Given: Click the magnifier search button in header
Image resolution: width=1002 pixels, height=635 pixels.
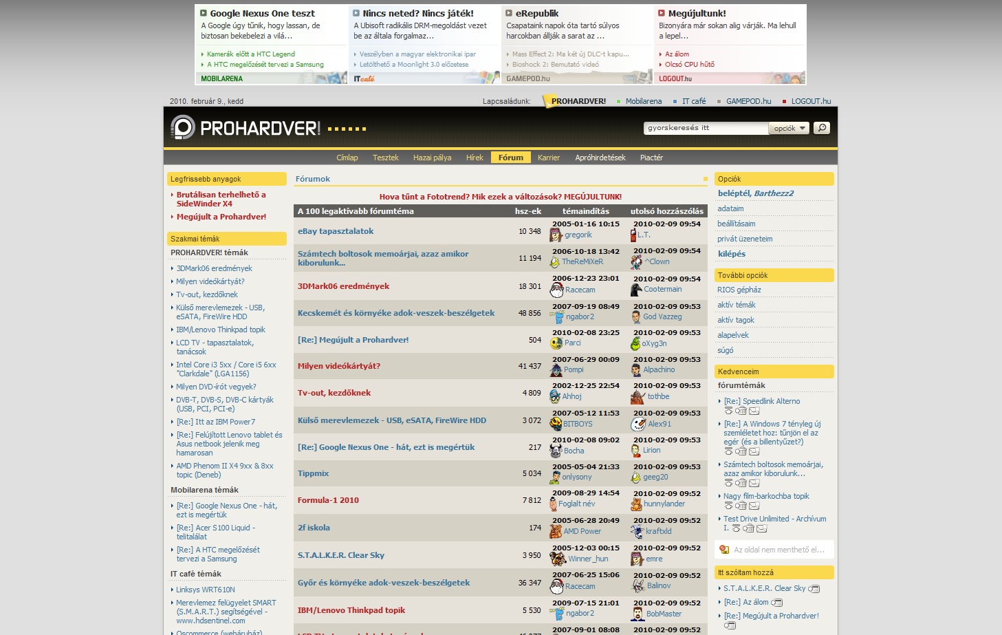Looking at the screenshot, I should click(x=822, y=128).
